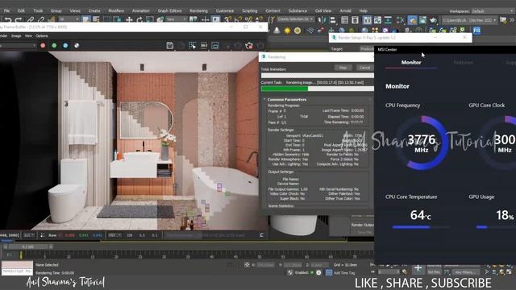This screenshot has width=516, height=290.
Task: Select the Link tool
Action: 31,19
